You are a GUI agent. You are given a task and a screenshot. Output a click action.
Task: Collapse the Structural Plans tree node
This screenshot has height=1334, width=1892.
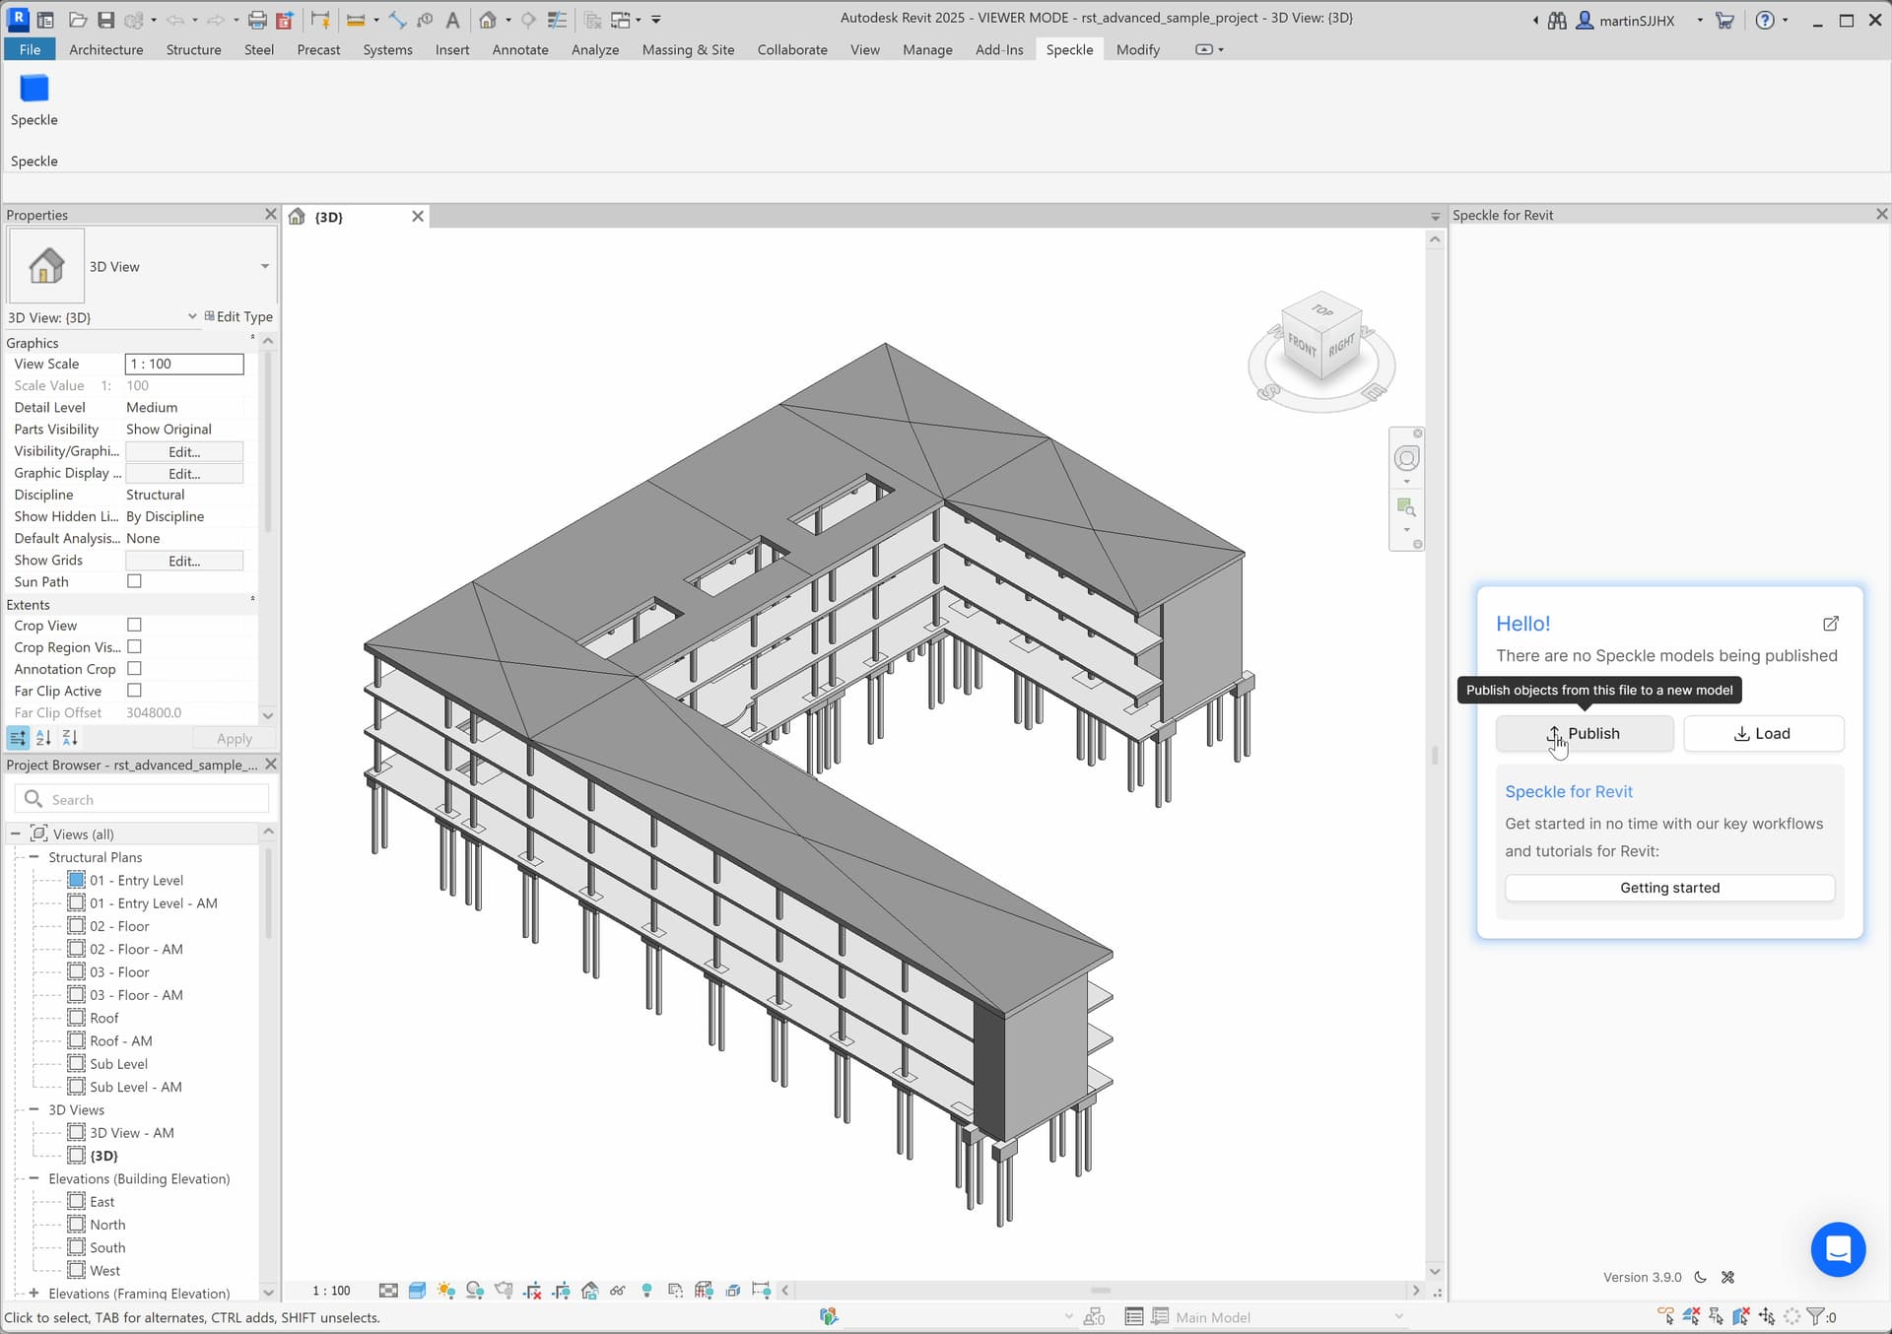pos(34,857)
